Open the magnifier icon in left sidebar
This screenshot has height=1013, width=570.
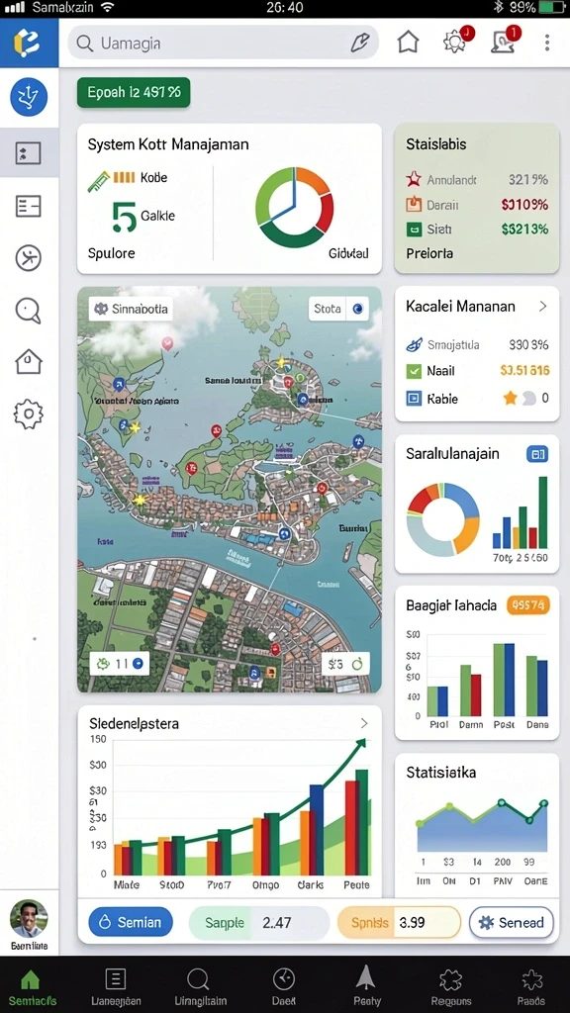(29, 311)
